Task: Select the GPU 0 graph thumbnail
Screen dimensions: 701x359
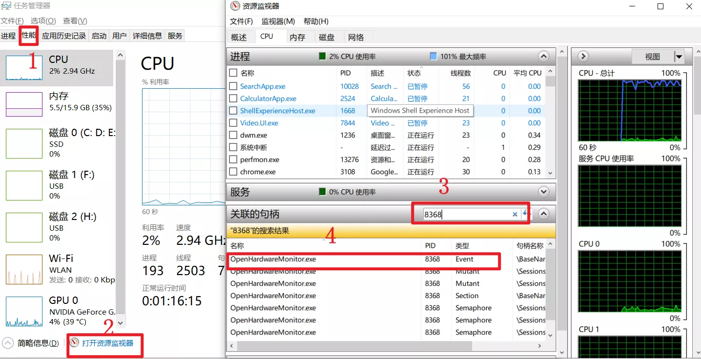Action: coord(24,311)
